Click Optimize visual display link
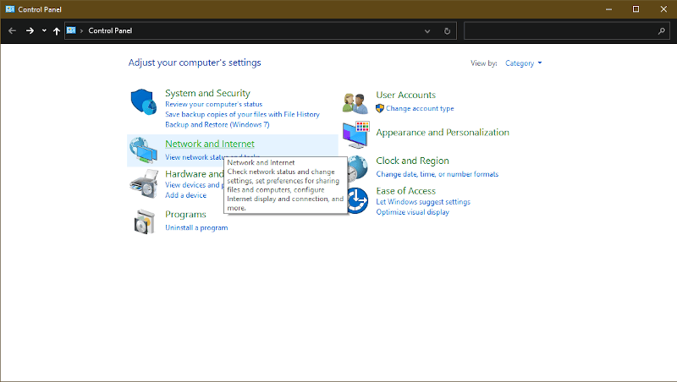 (412, 212)
